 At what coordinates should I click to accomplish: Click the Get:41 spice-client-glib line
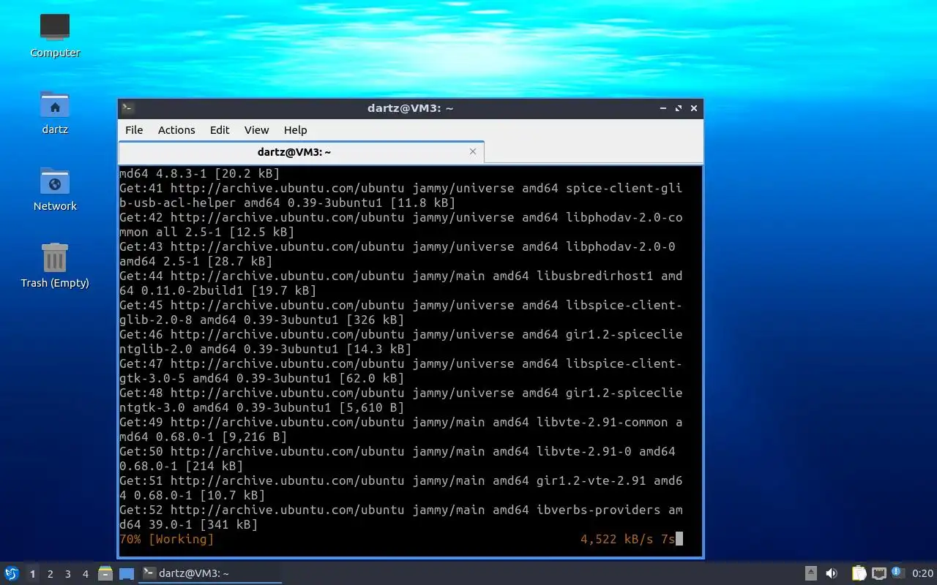pyautogui.click(x=401, y=195)
